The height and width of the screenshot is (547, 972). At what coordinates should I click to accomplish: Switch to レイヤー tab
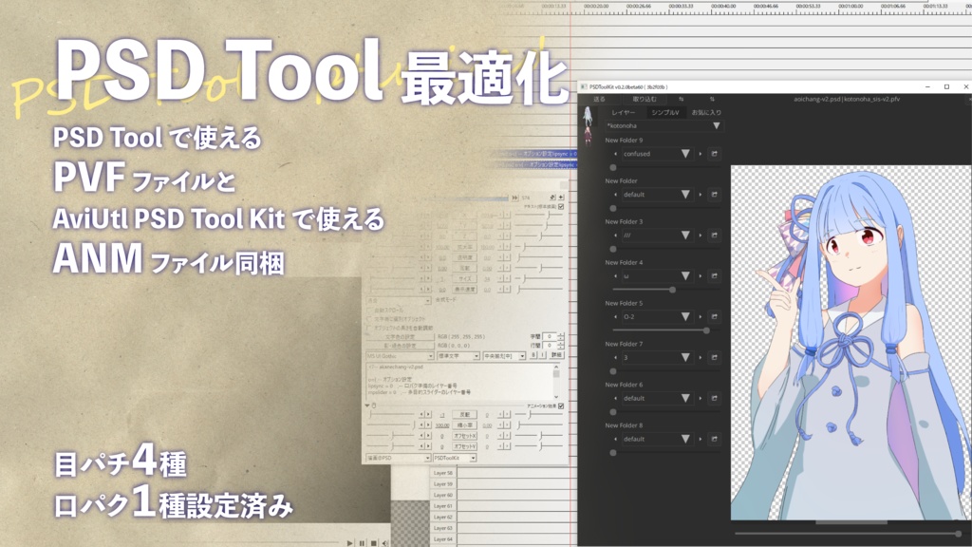pyautogui.click(x=623, y=113)
